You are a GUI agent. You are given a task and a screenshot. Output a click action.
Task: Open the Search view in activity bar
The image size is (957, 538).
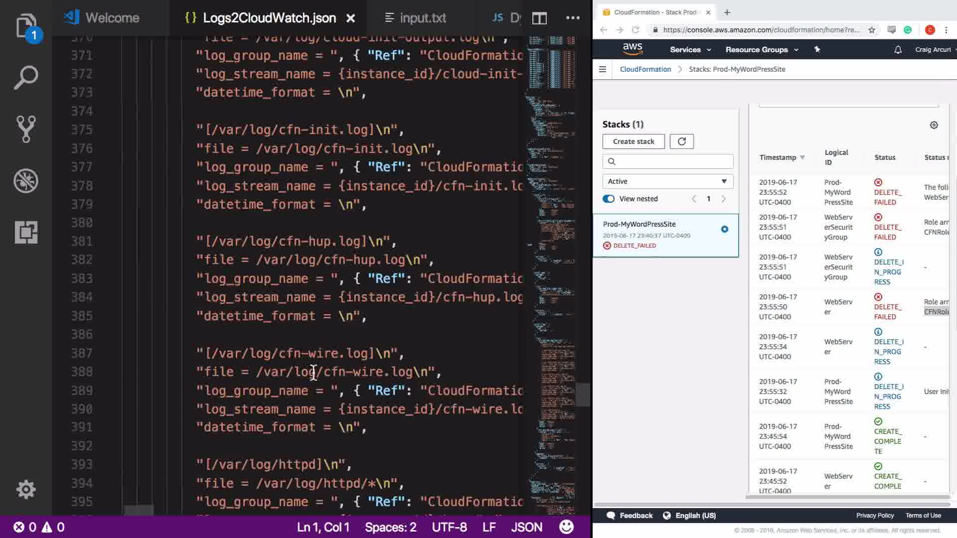26,78
